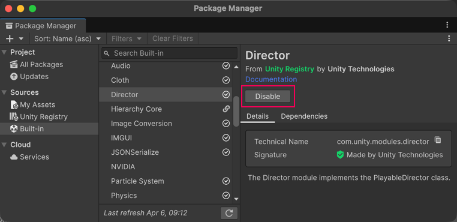Image resolution: width=457 pixels, height=222 pixels.
Task: Collapse the Project section
Action: click(4, 52)
